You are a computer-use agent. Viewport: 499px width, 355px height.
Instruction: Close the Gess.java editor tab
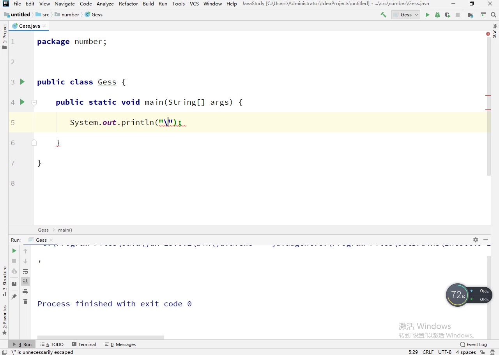coord(44,26)
